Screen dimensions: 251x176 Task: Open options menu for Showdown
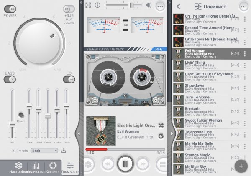(245, 88)
